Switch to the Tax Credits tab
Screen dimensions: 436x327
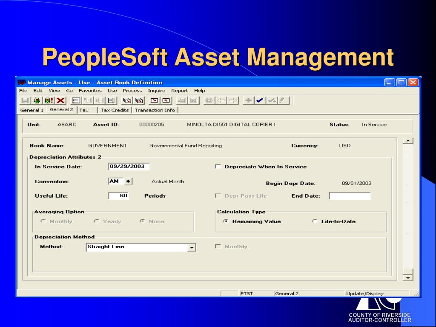click(x=115, y=110)
